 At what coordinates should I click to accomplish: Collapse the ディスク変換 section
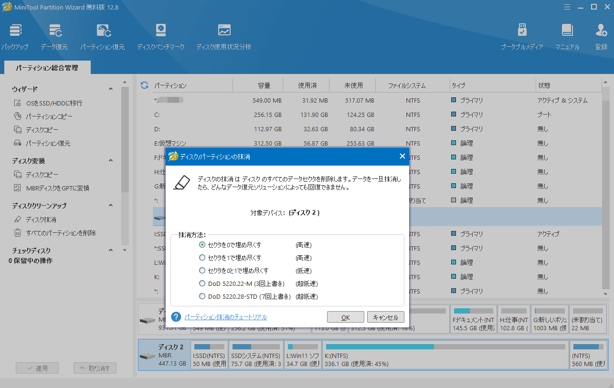coord(111,161)
